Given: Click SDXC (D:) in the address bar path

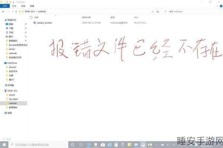Looking at the screenshot, I should click(30, 11).
